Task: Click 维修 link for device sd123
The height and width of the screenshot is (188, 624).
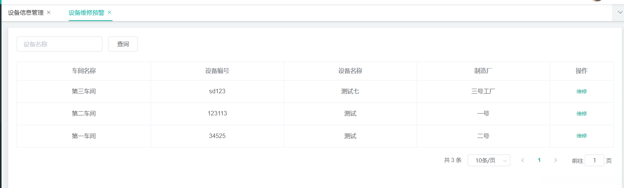Action: (x=581, y=91)
